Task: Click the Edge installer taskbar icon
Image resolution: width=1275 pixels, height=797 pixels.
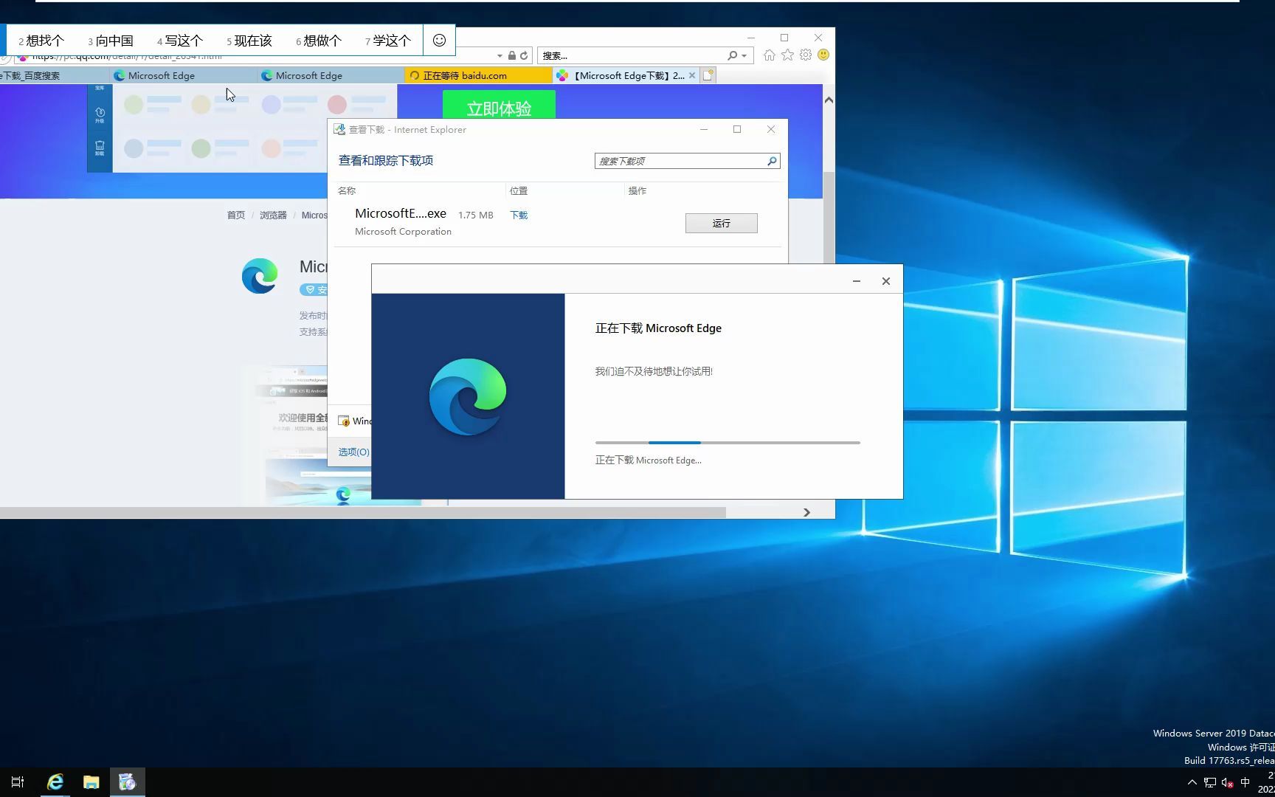Action: (128, 782)
